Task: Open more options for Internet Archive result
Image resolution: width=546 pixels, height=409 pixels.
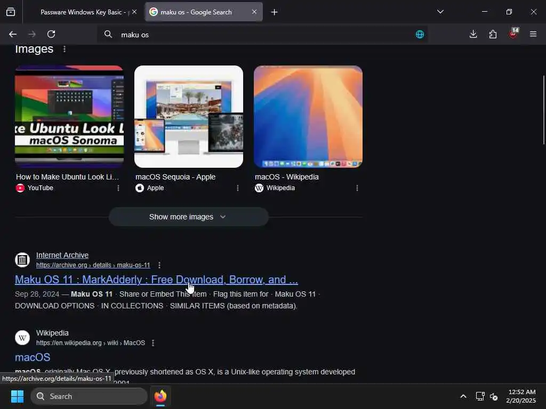Action: pos(159,265)
